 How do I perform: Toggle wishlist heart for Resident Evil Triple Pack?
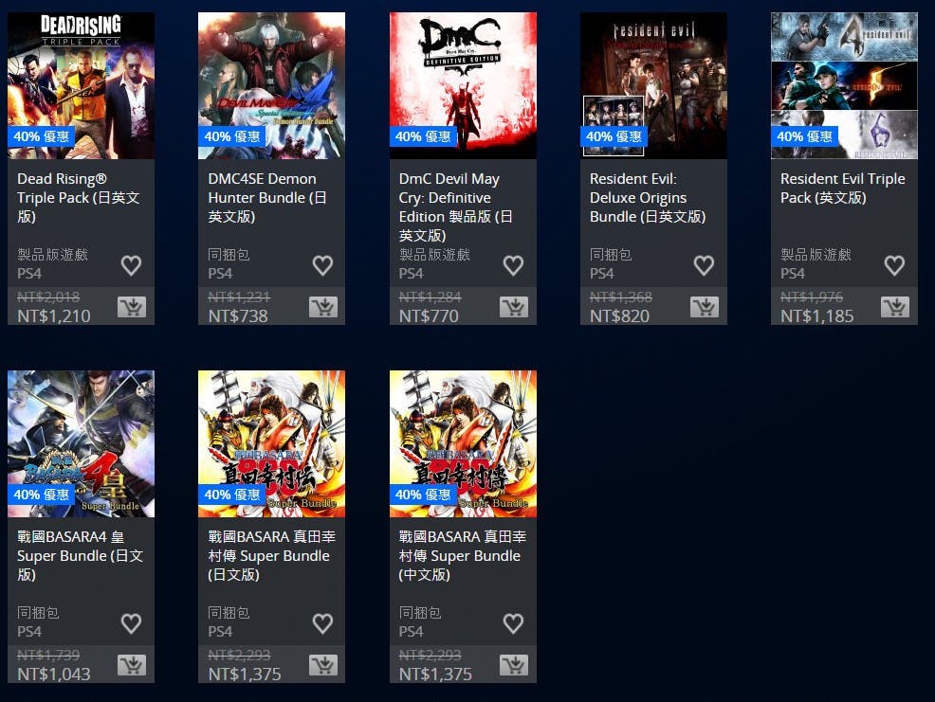pos(894,265)
